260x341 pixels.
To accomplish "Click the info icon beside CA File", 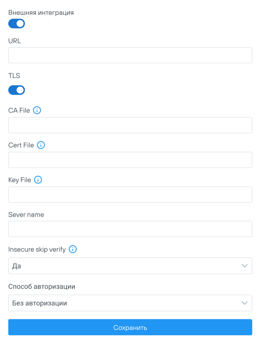I will (x=37, y=110).
